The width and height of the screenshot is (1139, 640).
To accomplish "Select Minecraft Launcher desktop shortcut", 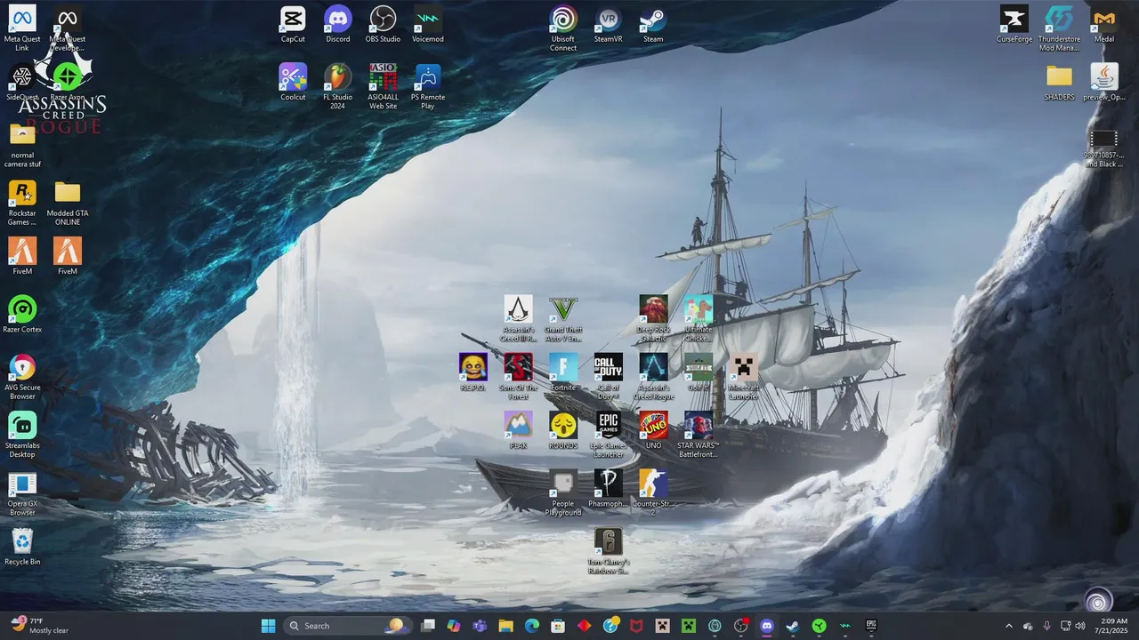I will point(744,378).
